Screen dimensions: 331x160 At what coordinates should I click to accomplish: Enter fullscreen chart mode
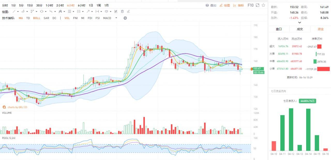(257, 5)
